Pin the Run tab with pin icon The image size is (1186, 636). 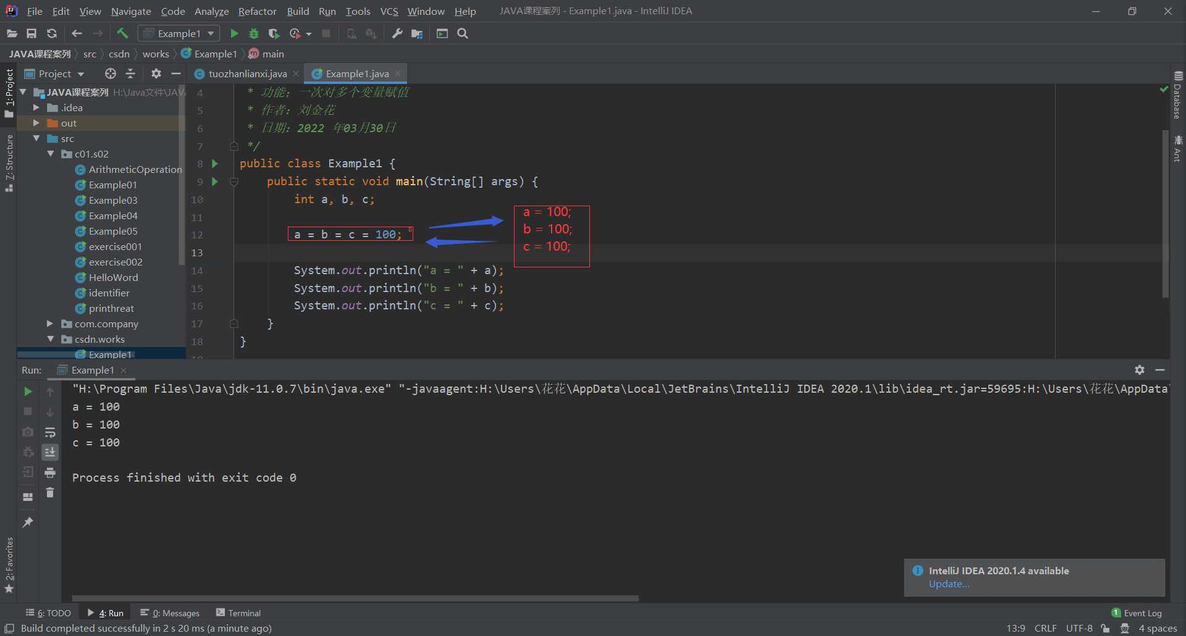pyautogui.click(x=28, y=522)
